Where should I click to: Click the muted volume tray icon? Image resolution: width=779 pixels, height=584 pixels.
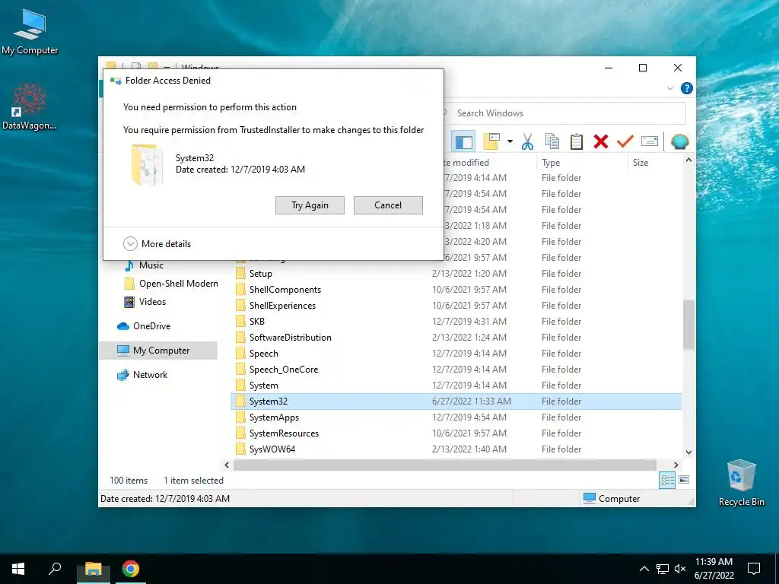pos(679,569)
